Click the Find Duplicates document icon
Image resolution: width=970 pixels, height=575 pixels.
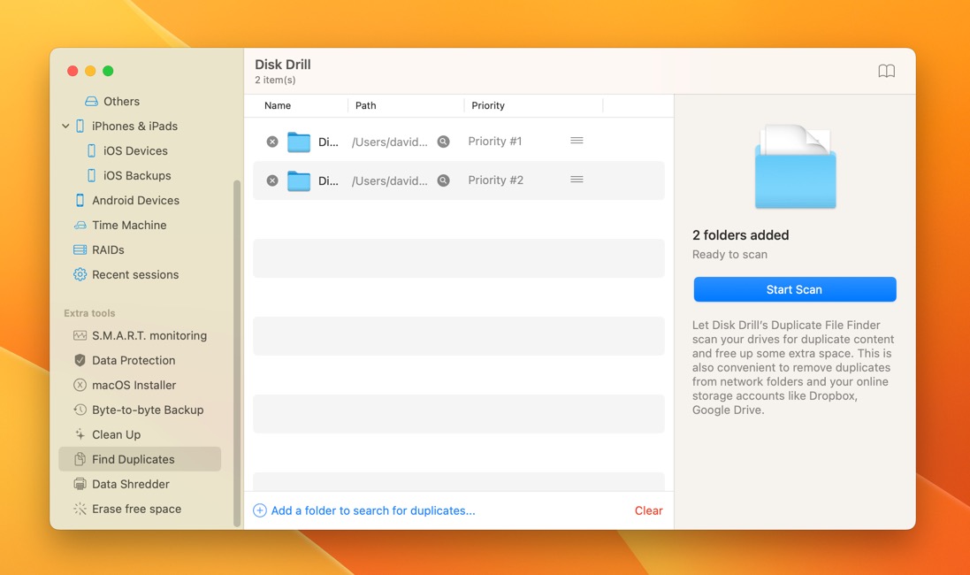(80, 459)
